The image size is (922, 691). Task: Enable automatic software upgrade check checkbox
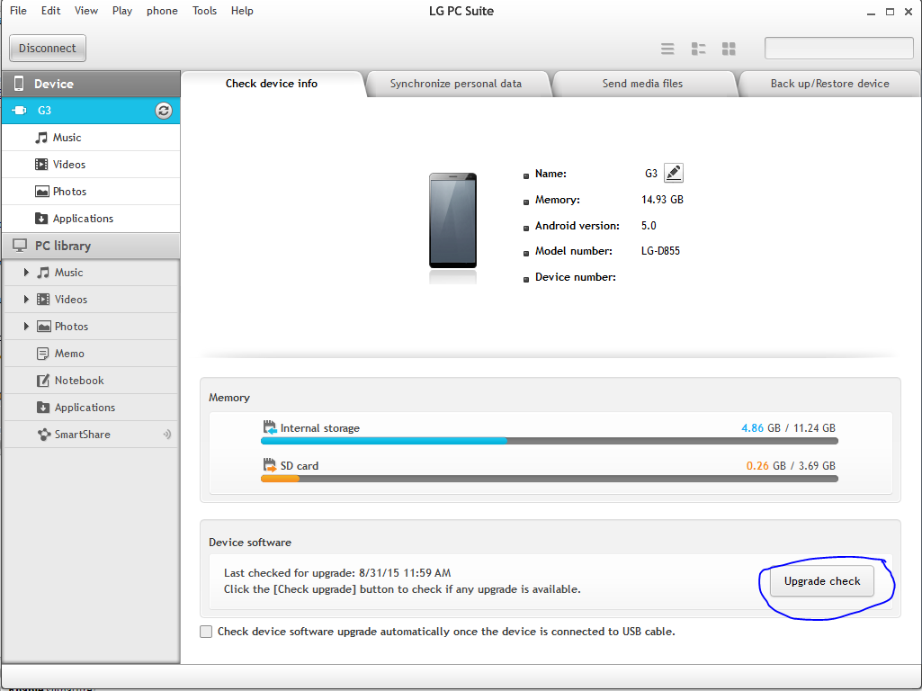(206, 632)
